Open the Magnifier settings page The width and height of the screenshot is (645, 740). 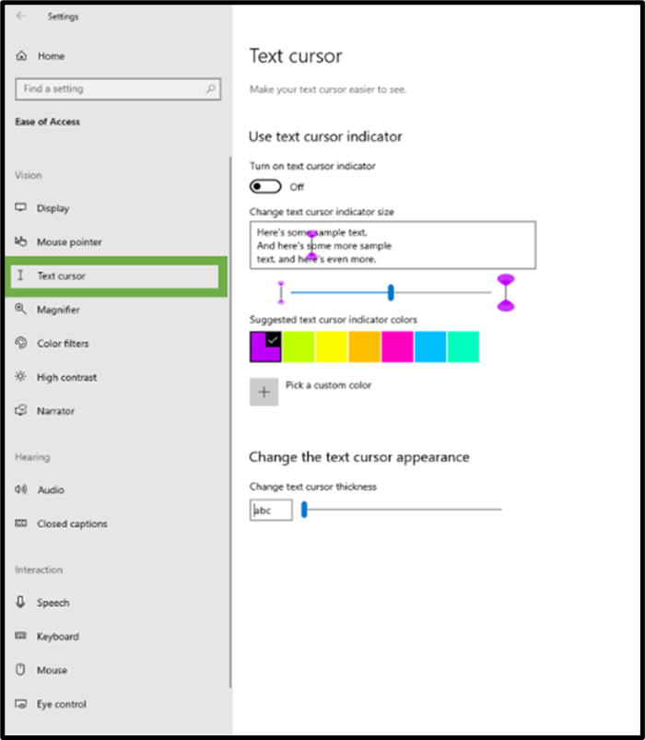58,311
